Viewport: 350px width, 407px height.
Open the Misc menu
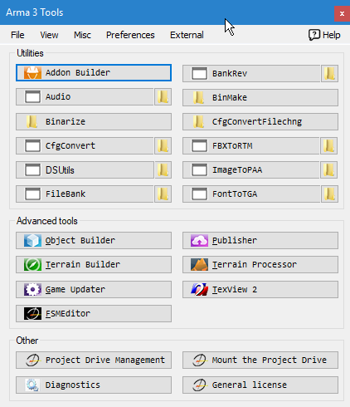coord(82,35)
